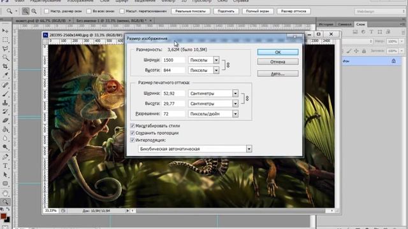Click OK in image size dialog
The width and height of the screenshot is (408, 229).
pyautogui.click(x=278, y=52)
